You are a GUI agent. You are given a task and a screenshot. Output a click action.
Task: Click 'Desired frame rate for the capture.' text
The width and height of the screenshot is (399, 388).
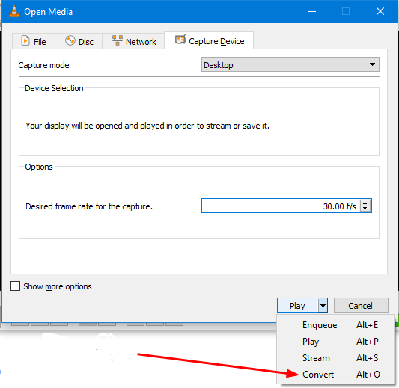tap(89, 206)
